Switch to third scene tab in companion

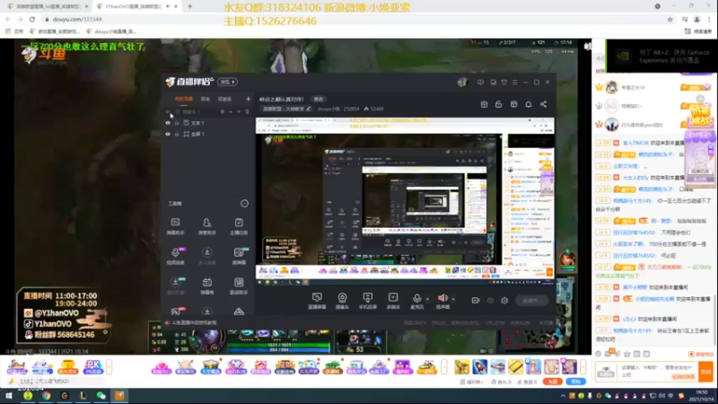coord(224,99)
